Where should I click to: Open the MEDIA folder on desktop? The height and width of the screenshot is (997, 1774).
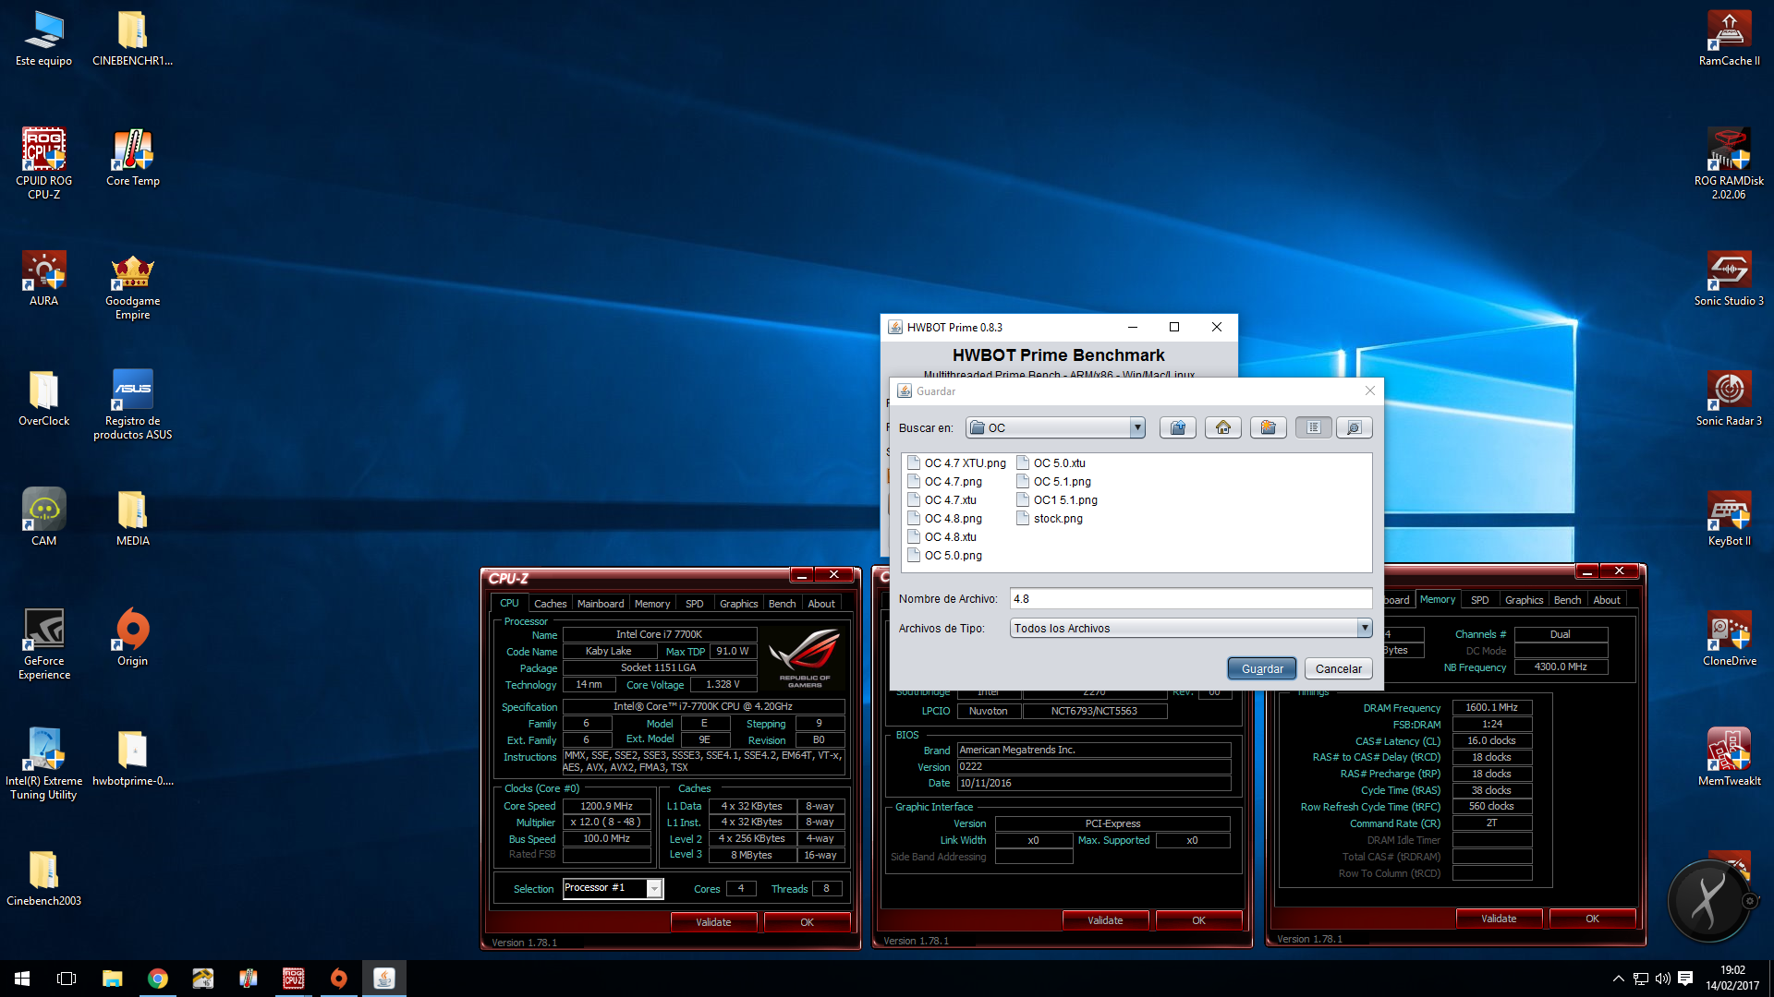pos(133,517)
